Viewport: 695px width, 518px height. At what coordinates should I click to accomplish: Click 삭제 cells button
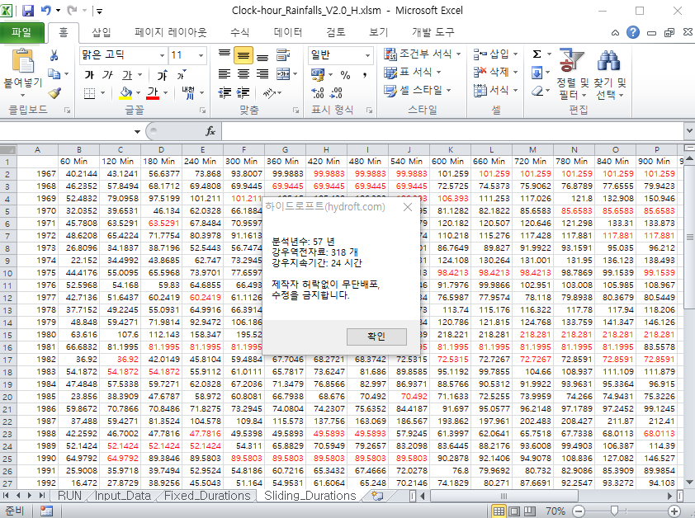(495, 72)
